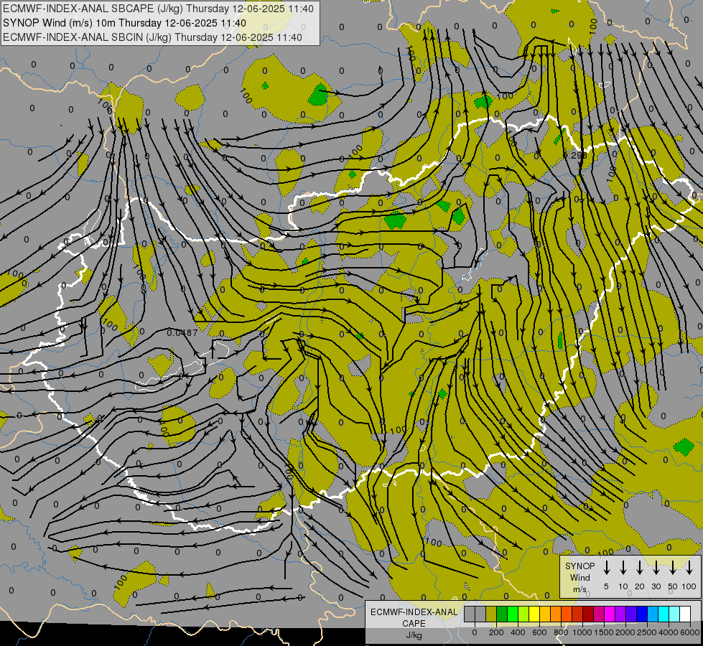Click the 1500 tick label in the CAPE legend
The width and height of the screenshot is (703, 646).
604,632
